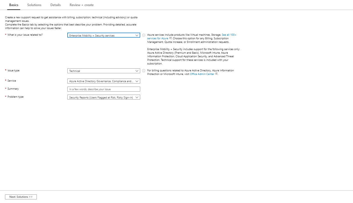
Task: Click external link icon after Office Admin Center
Action: pyautogui.click(x=216, y=74)
